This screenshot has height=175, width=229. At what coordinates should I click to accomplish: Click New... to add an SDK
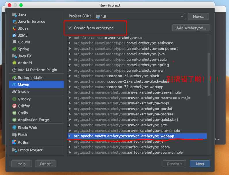199,16
